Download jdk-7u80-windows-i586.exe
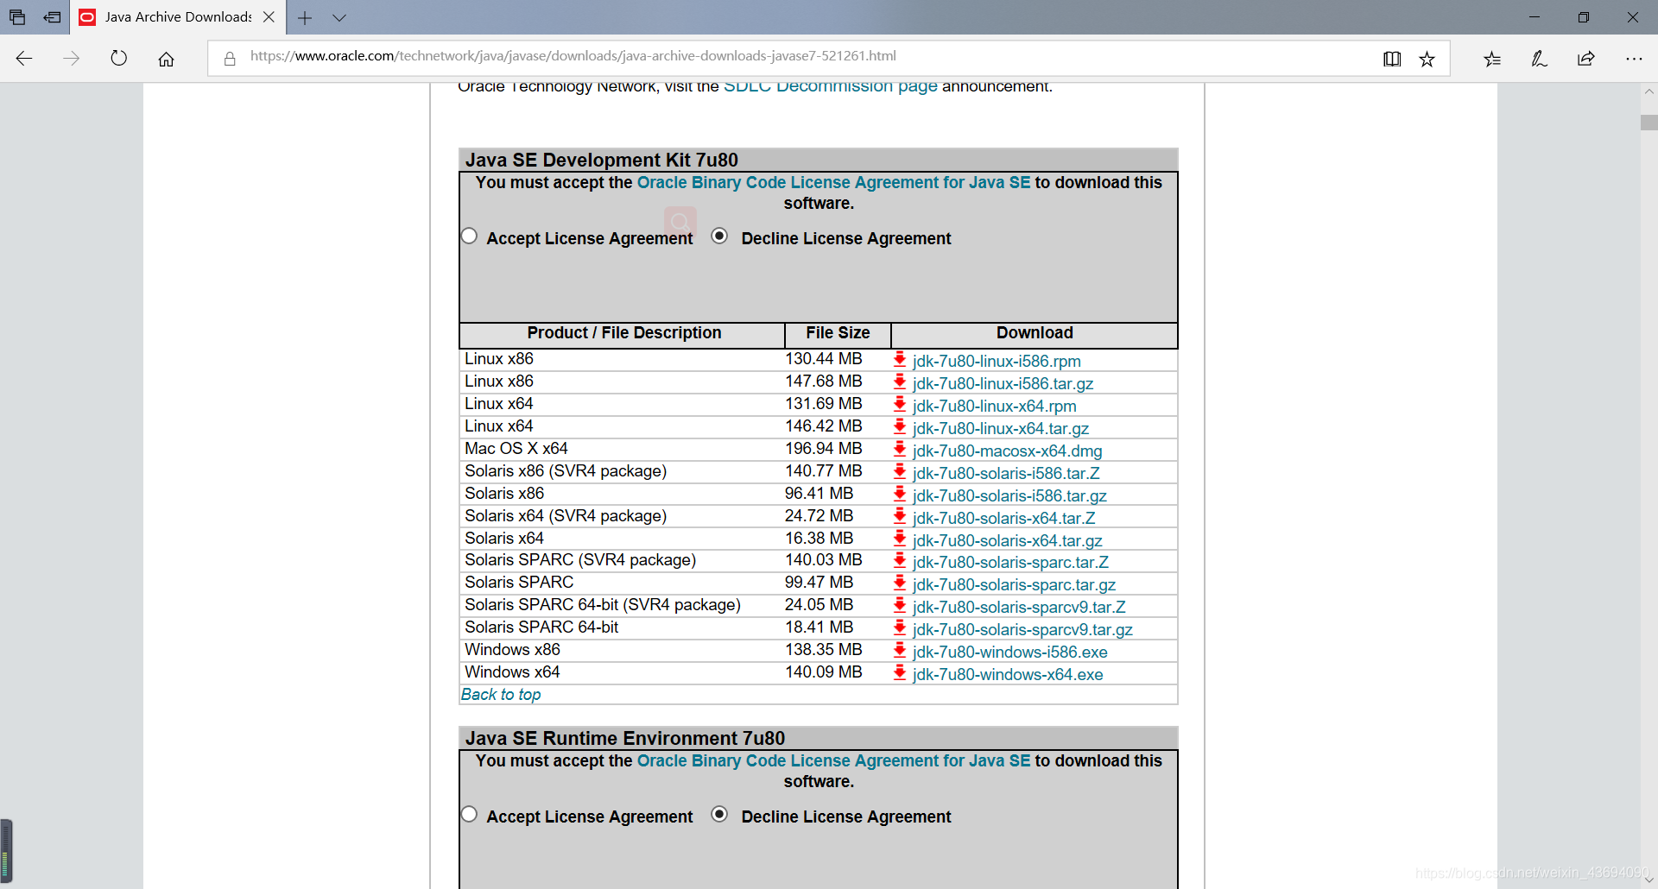Image resolution: width=1658 pixels, height=889 pixels. pos(1009,653)
